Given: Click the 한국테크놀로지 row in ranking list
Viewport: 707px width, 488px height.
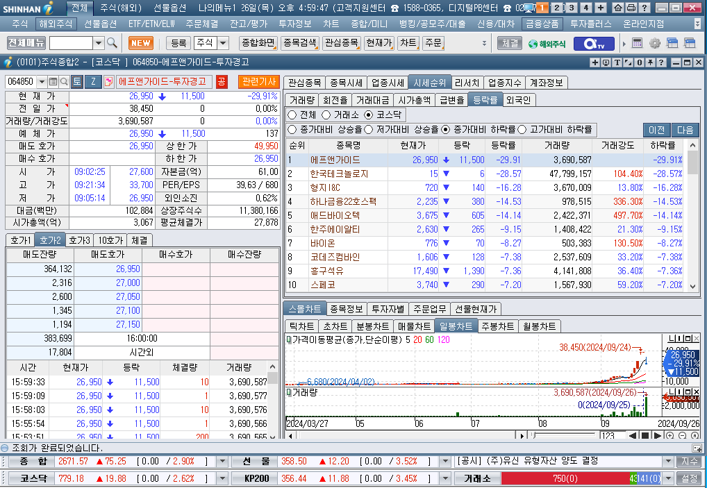Looking at the screenshot, I should [x=485, y=174].
